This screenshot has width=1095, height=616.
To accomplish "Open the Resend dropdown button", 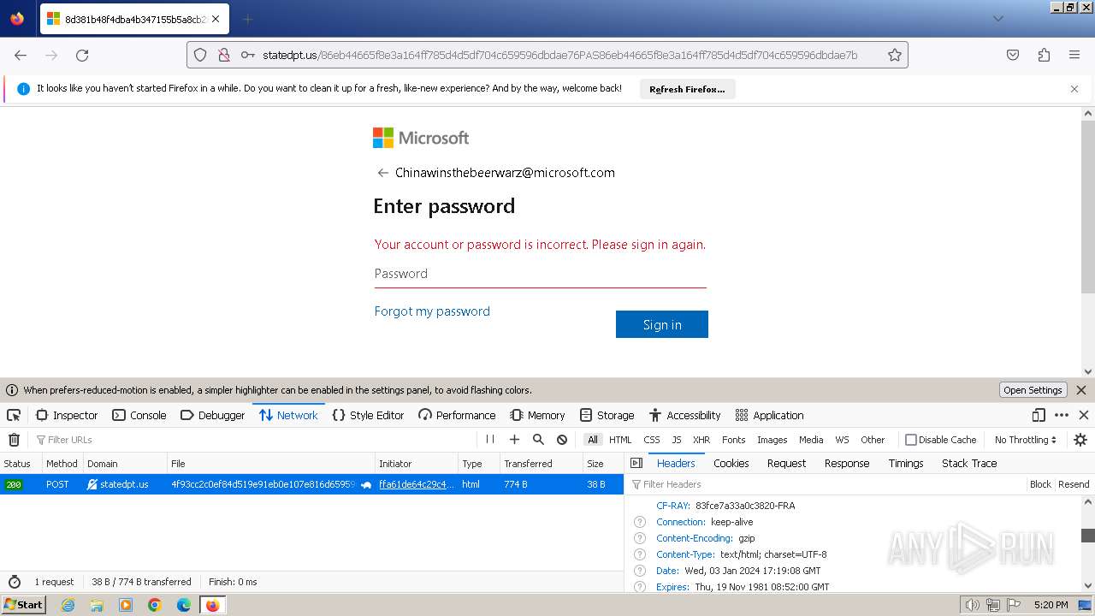I will (1074, 484).
